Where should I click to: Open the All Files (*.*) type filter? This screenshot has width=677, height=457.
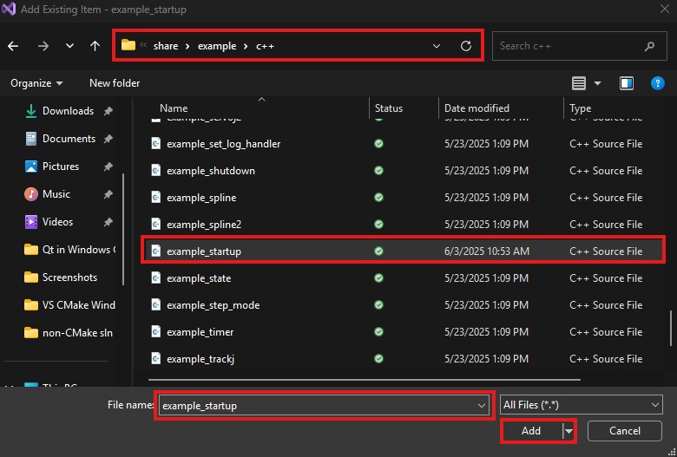click(x=582, y=405)
